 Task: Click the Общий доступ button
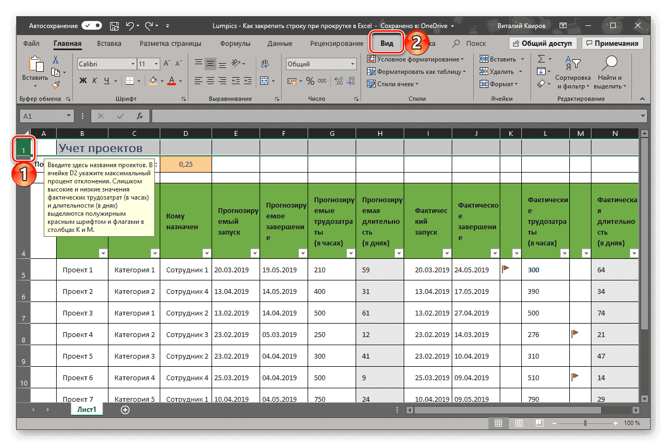[x=543, y=43]
